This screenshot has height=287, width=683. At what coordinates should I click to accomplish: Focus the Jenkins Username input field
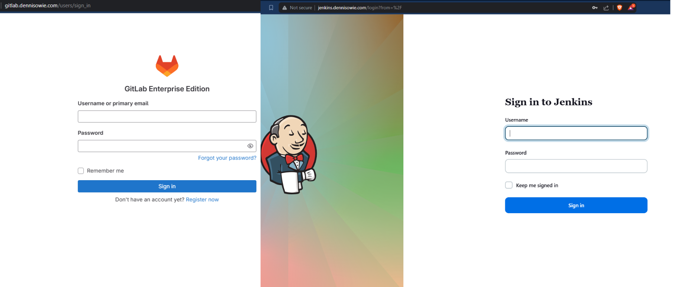pos(576,133)
